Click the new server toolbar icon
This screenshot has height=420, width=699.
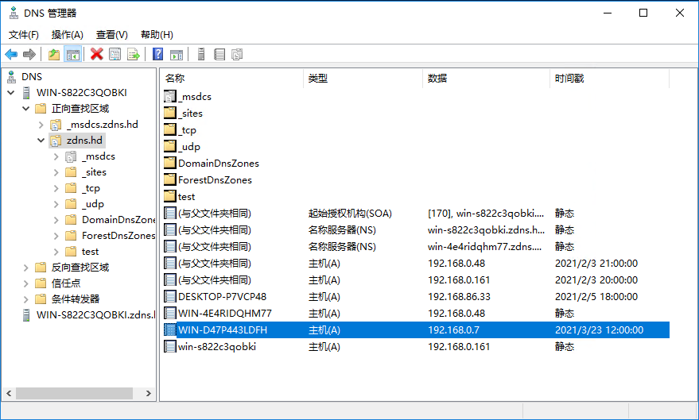point(201,54)
